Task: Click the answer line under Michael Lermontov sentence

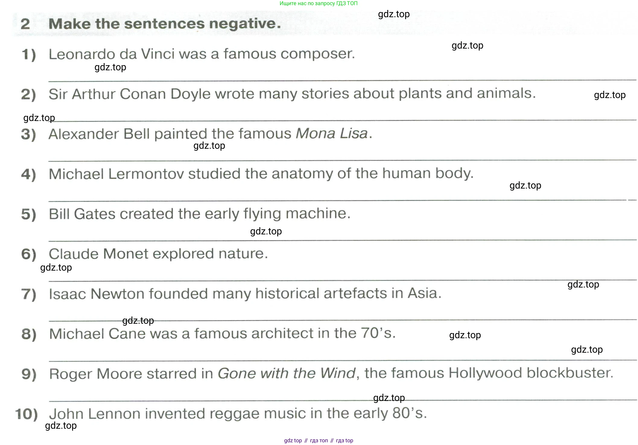Action: pos(342,200)
